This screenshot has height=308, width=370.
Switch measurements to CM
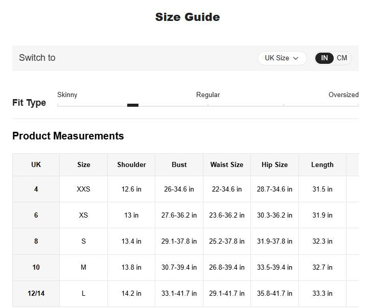[342, 58]
